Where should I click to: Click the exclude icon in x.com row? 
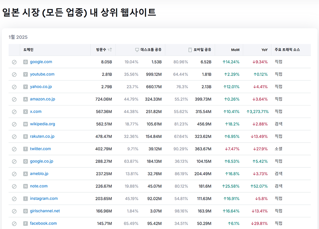14,112
